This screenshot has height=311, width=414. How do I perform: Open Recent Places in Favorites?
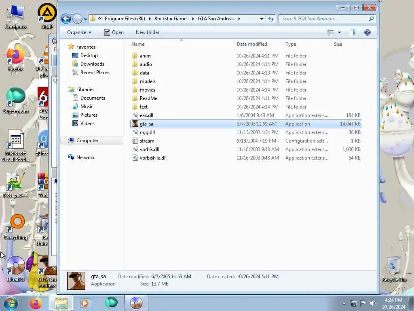pyautogui.click(x=95, y=72)
